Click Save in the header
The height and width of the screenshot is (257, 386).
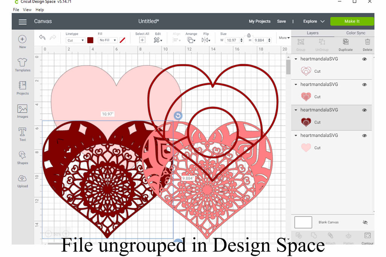click(281, 21)
